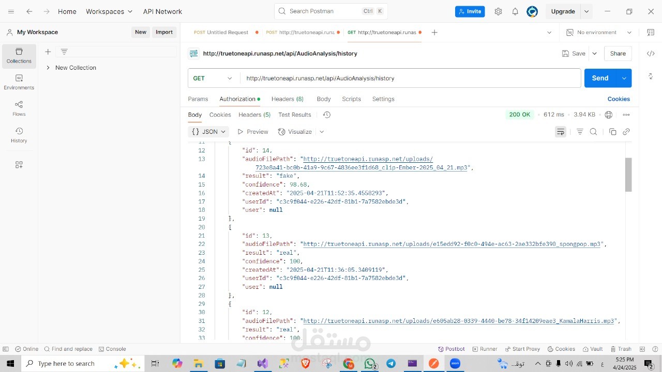Switch to response Headers (5) tab
Viewport: 662px width, 372px height.
[254, 115]
